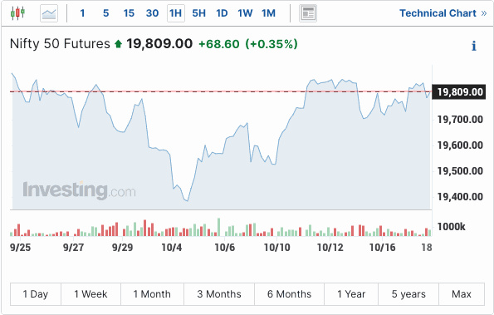
Task: Choose the 1 Year range
Action: (351, 294)
